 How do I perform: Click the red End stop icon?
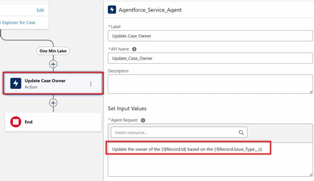[16, 122]
